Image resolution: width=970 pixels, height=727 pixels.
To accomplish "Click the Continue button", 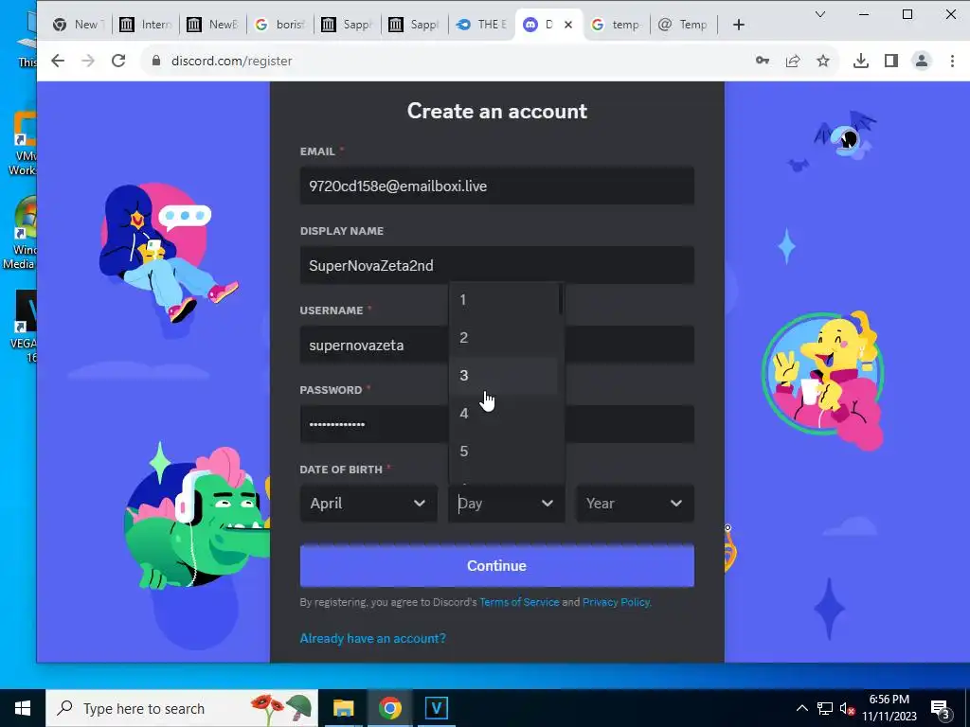I will coord(496,566).
